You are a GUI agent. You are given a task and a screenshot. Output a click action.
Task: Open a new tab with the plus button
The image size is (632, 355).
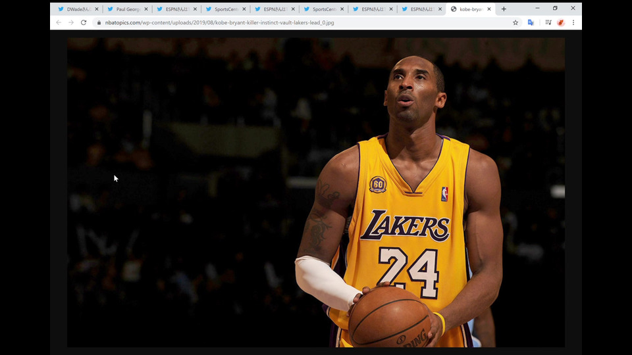click(x=504, y=9)
